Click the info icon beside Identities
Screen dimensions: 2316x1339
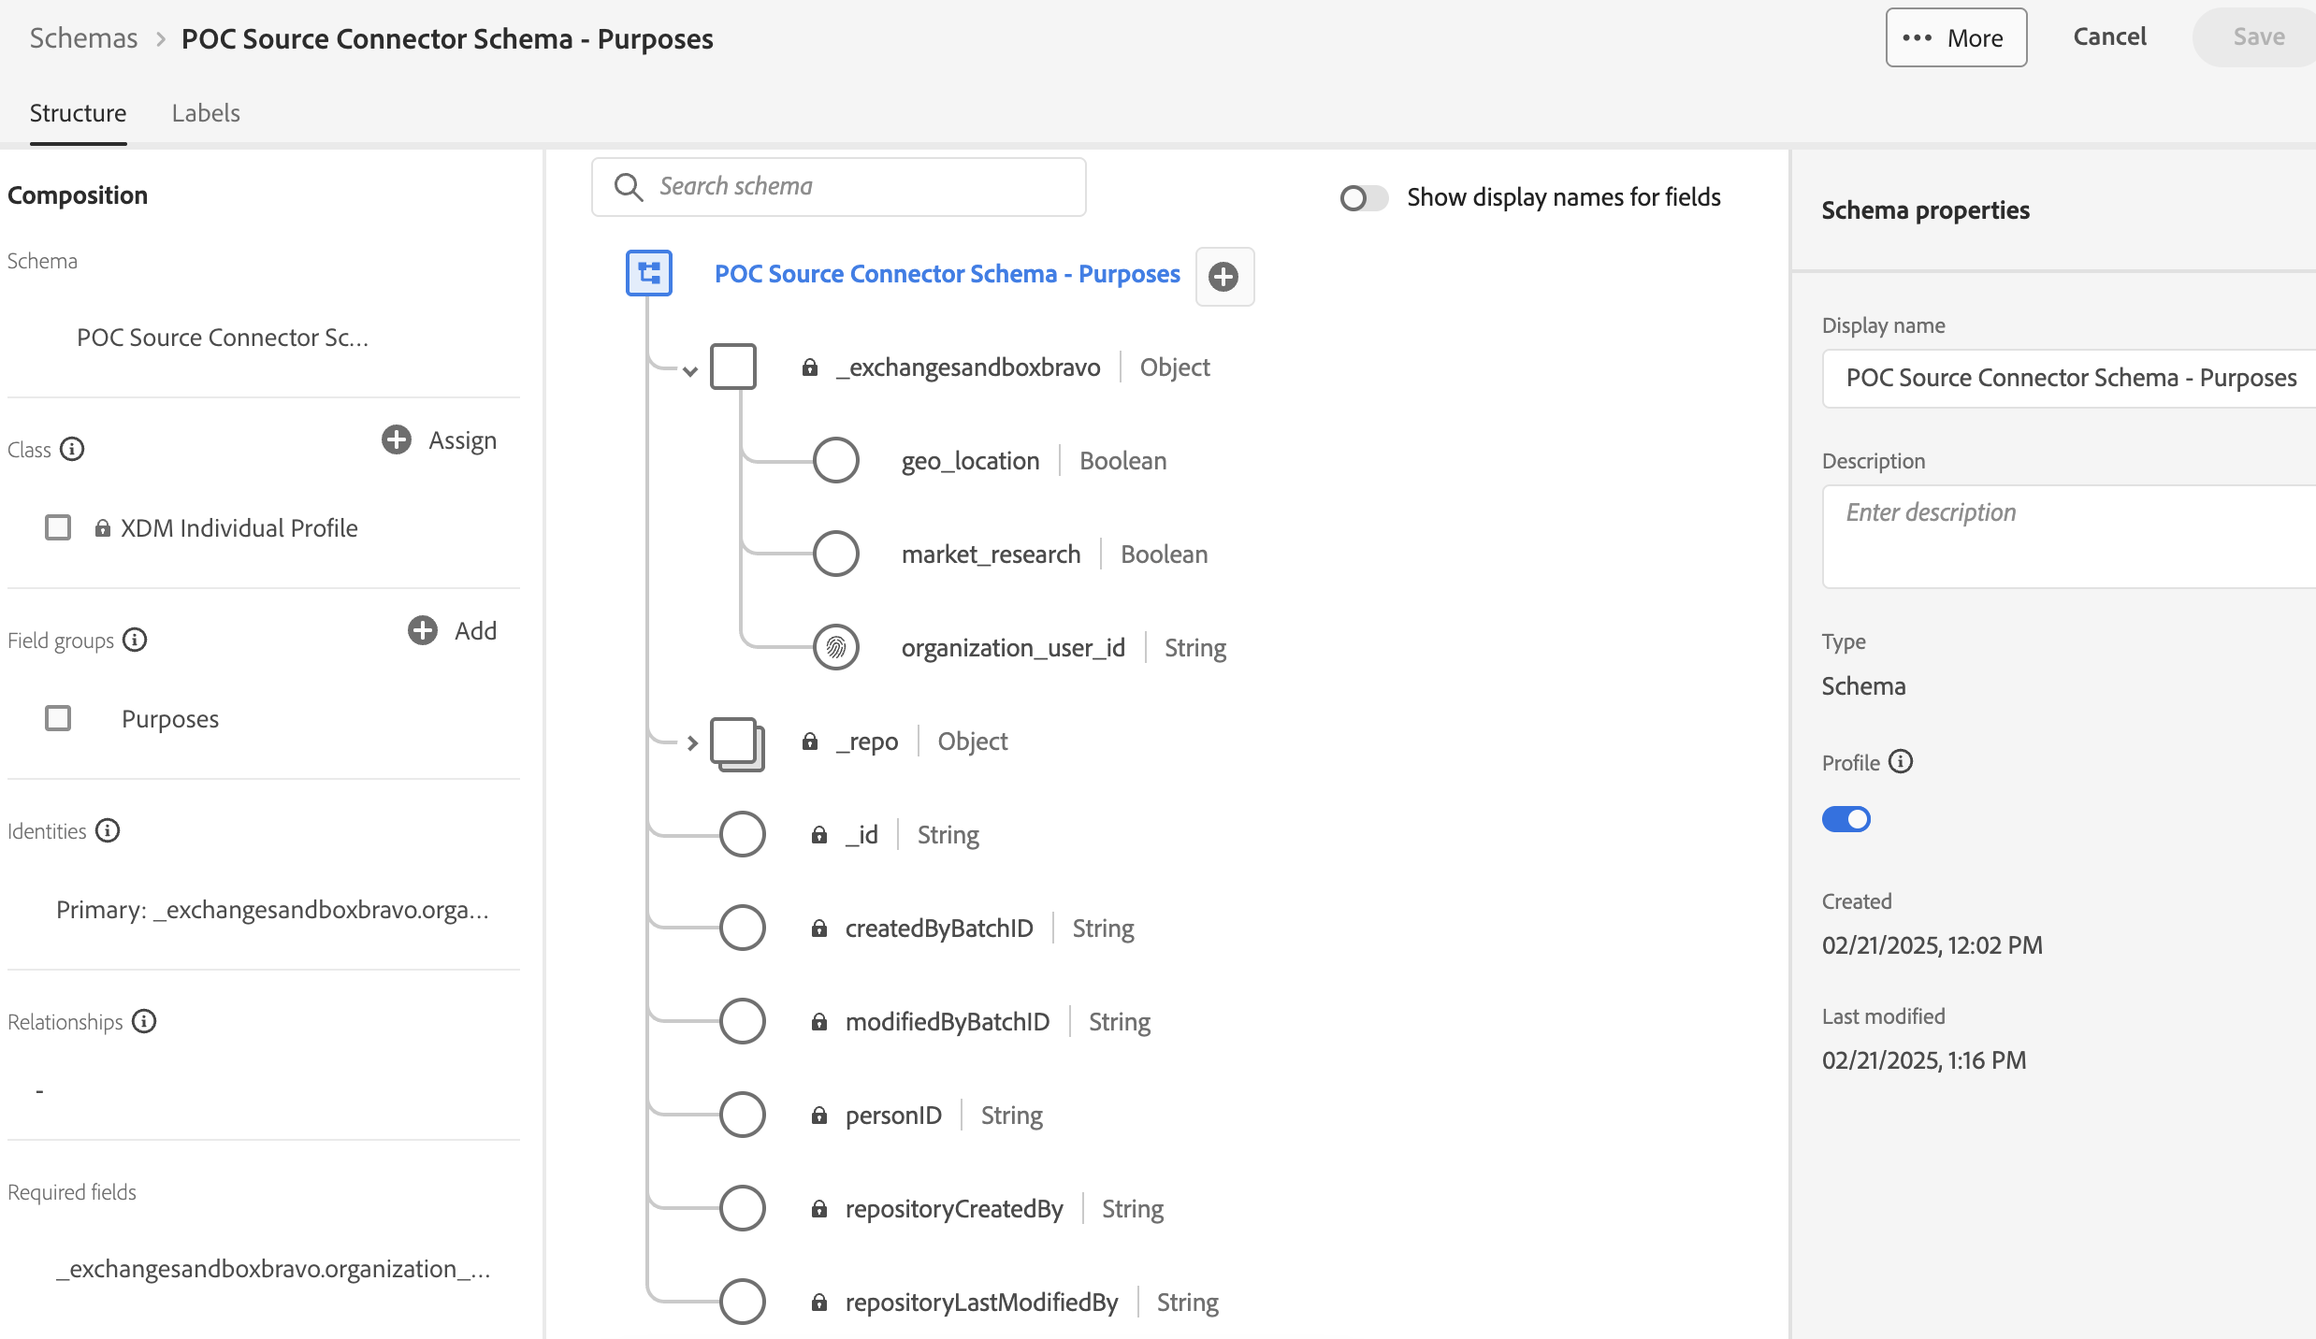(x=108, y=831)
